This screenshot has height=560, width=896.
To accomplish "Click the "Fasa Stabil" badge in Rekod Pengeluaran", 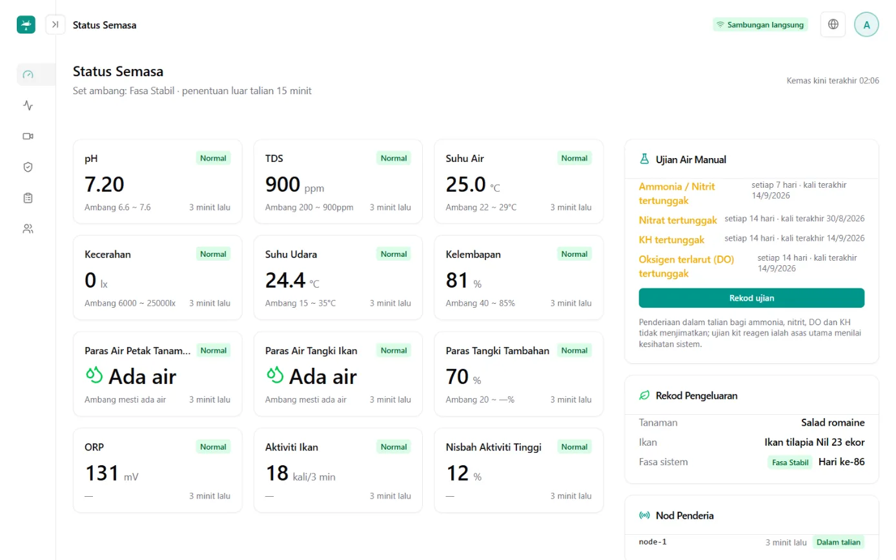I will point(790,462).
